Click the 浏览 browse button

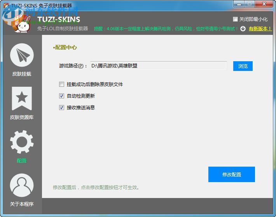(x=243, y=66)
